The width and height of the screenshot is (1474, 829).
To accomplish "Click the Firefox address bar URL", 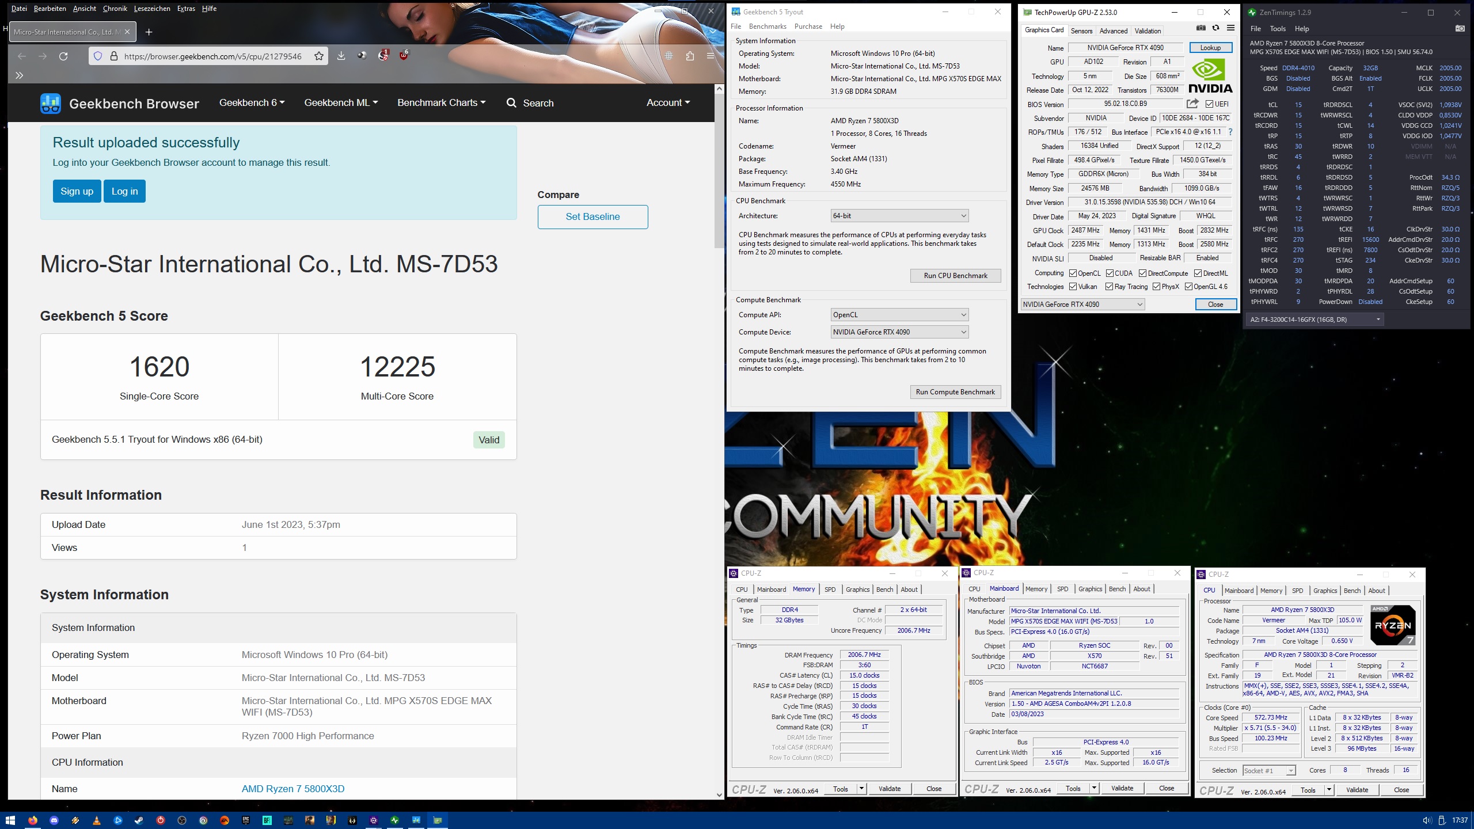I will click(x=212, y=56).
